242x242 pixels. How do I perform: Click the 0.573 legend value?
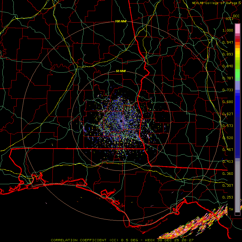[228, 126]
